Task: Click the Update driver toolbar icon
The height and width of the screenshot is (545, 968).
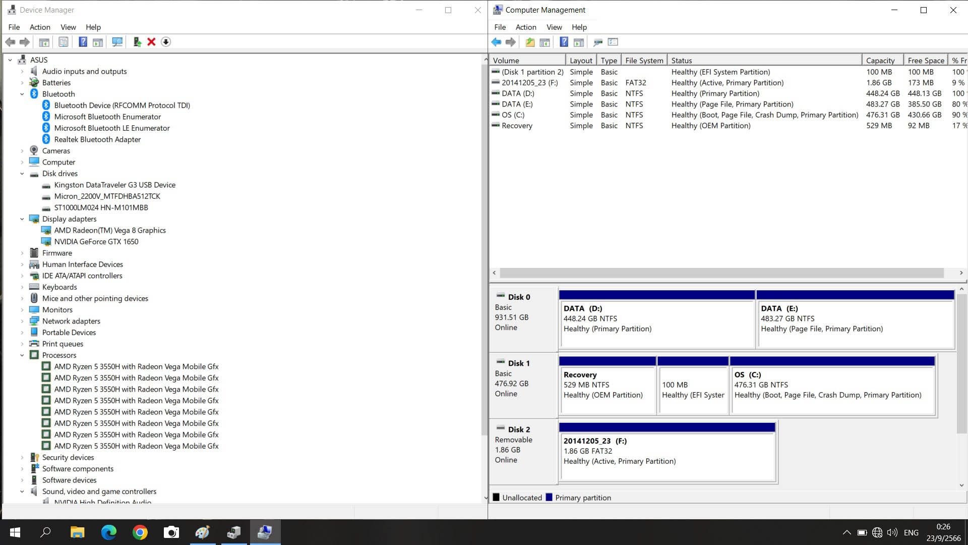Action: pyautogui.click(x=137, y=42)
